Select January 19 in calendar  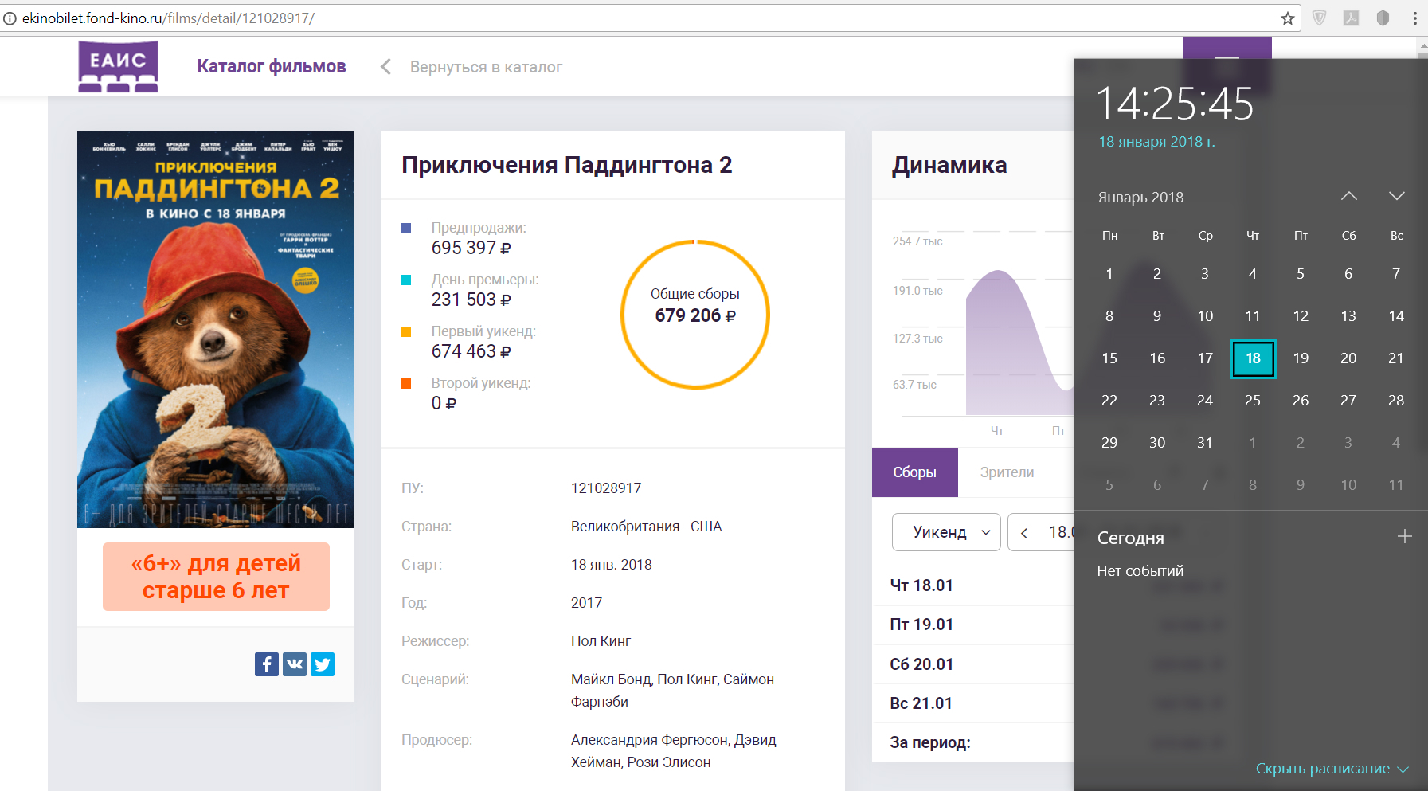coord(1301,358)
